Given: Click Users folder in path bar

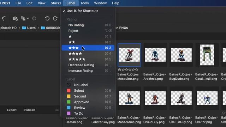Looking at the screenshot, I should (29, 28).
